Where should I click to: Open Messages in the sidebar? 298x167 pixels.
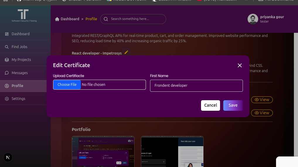click(19, 73)
